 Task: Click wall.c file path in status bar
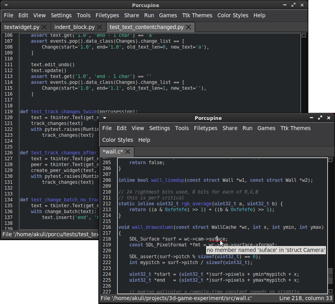tap(176, 298)
